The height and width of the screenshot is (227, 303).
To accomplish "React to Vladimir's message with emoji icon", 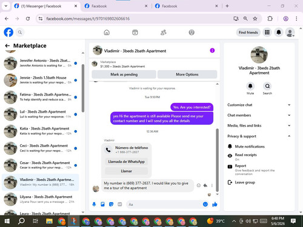I will coord(199,185).
